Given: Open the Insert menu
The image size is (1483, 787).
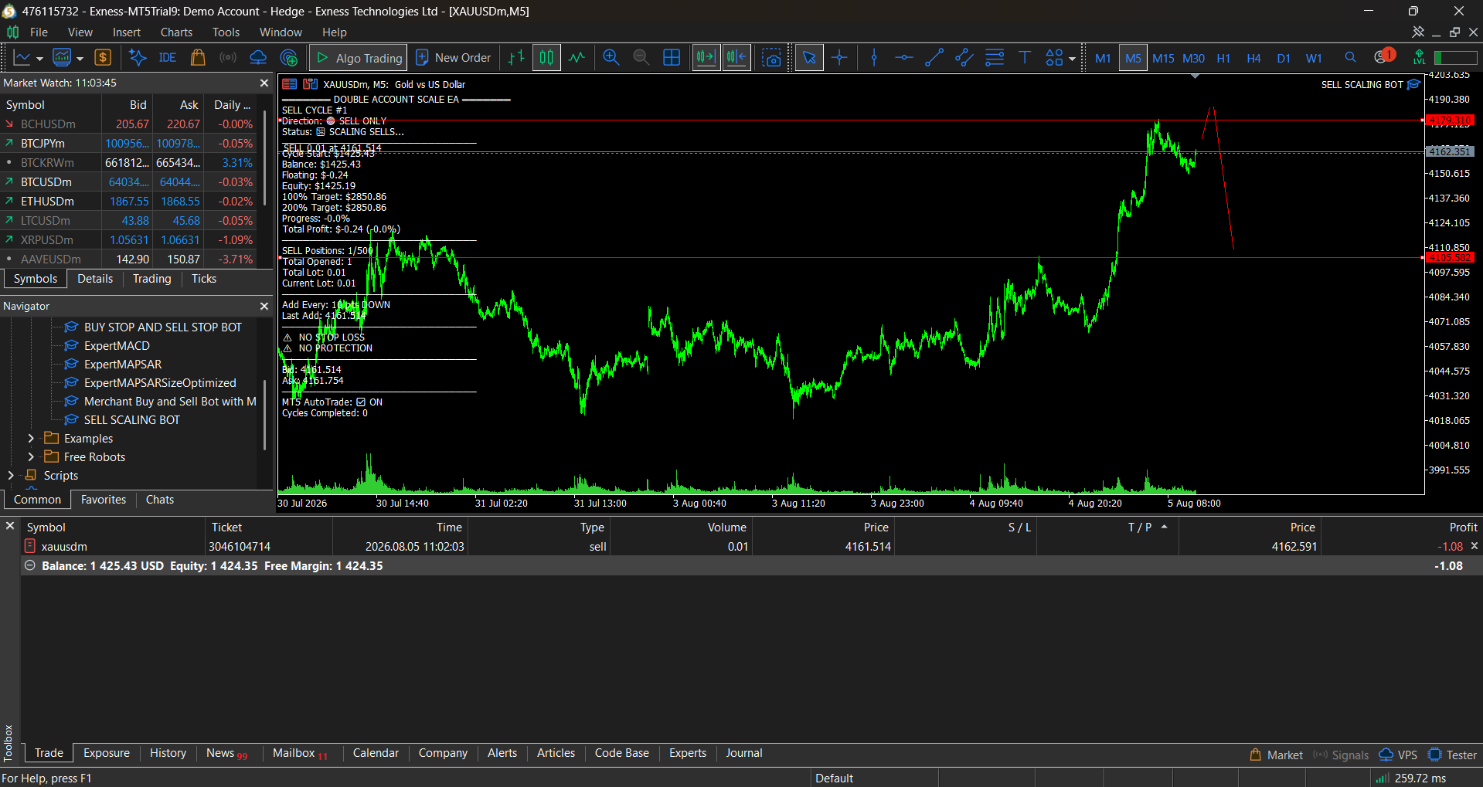Looking at the screenshot, I should tap(127, 32).
